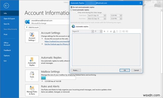Open the Start time hour dropdown

pos(121,15)
